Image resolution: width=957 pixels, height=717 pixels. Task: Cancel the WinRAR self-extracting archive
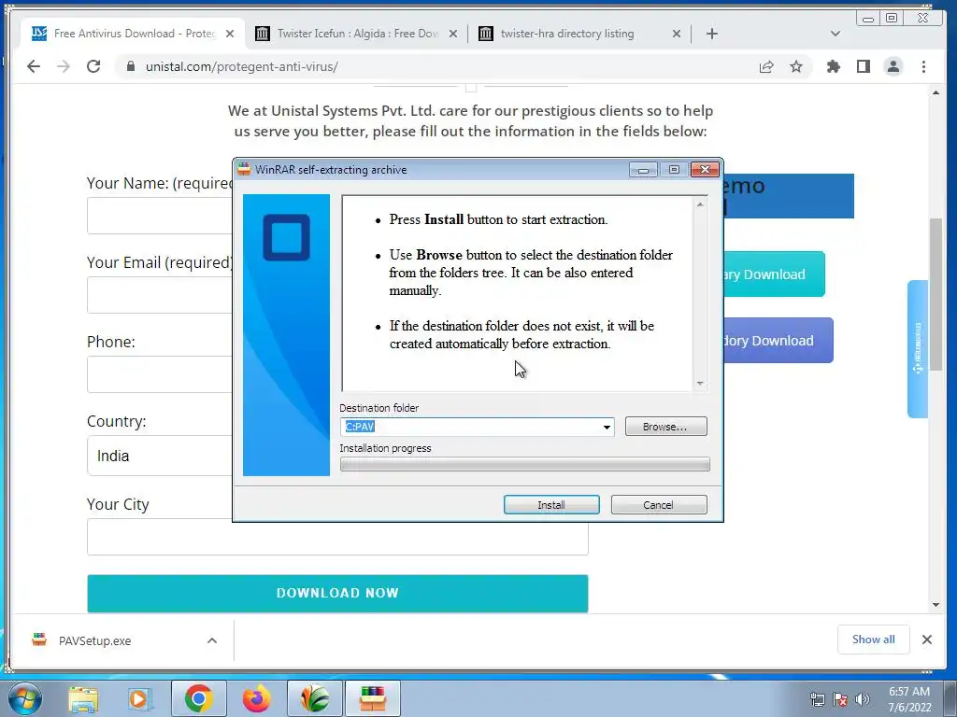pyautogui.click(x=659, y=505)
